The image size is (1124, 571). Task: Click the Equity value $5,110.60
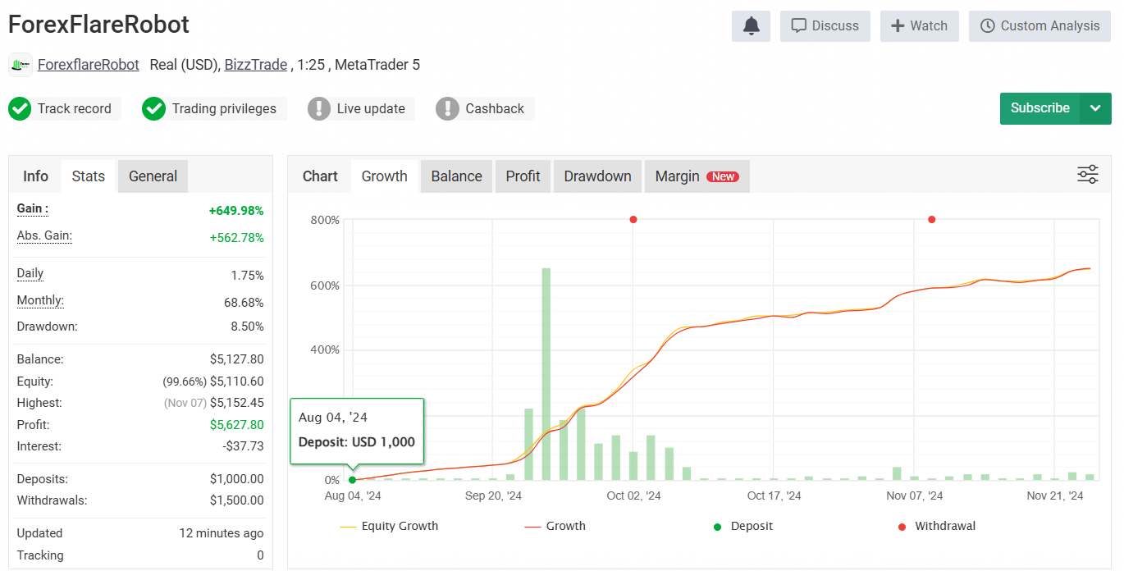click(237, 381)
